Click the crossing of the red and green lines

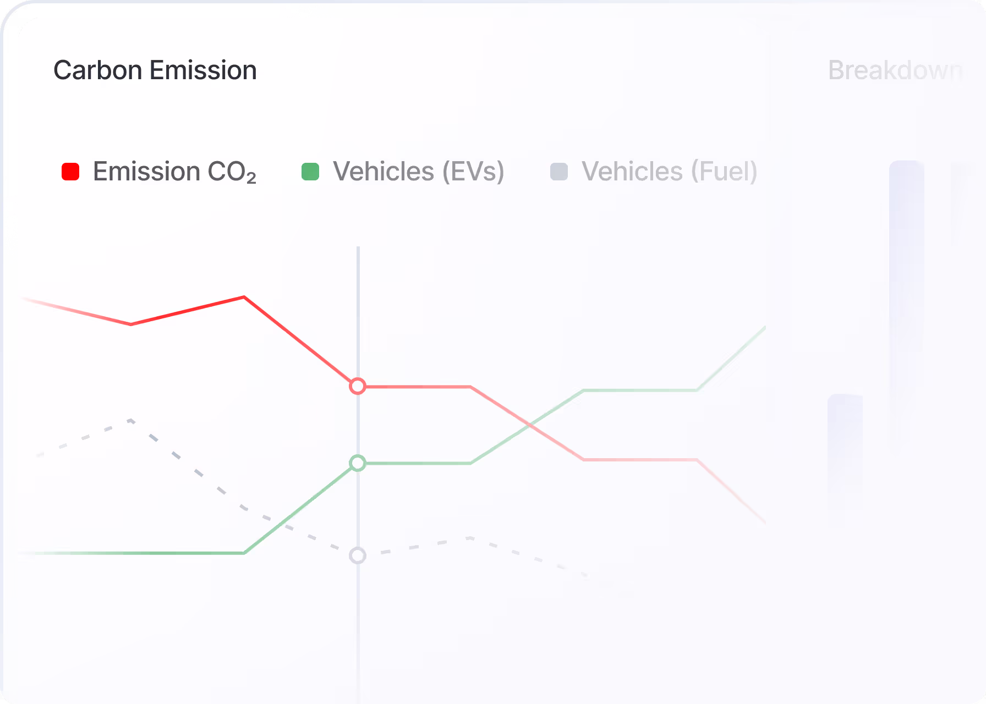529,425
